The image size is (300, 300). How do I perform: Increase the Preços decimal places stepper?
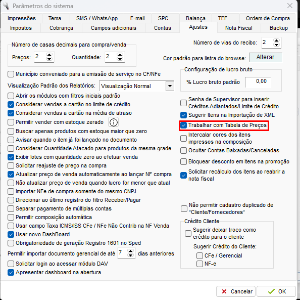coord(49,55)
